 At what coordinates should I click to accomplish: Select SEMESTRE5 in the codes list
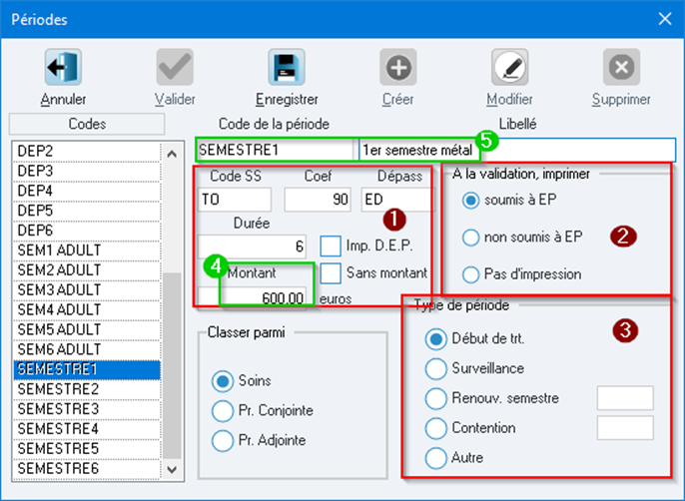pyautogui.click(x=87, y=449)
